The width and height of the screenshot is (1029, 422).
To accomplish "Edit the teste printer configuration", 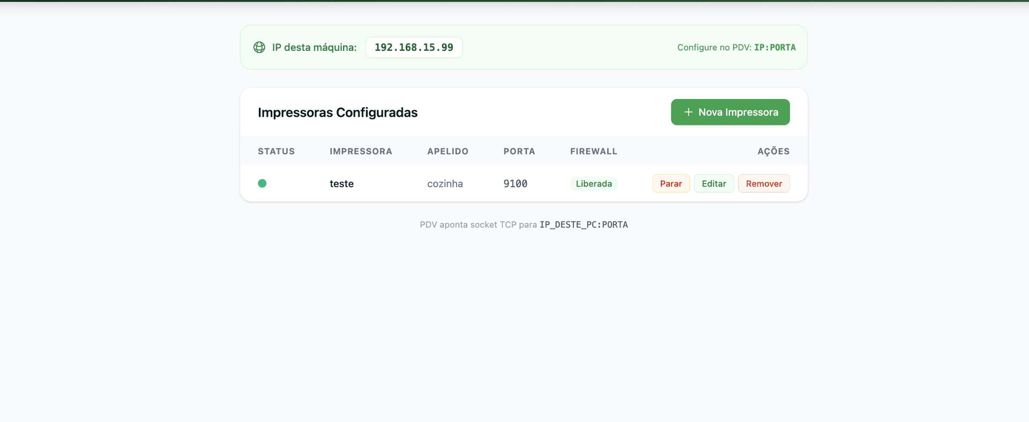I will (x=714, y=184).
